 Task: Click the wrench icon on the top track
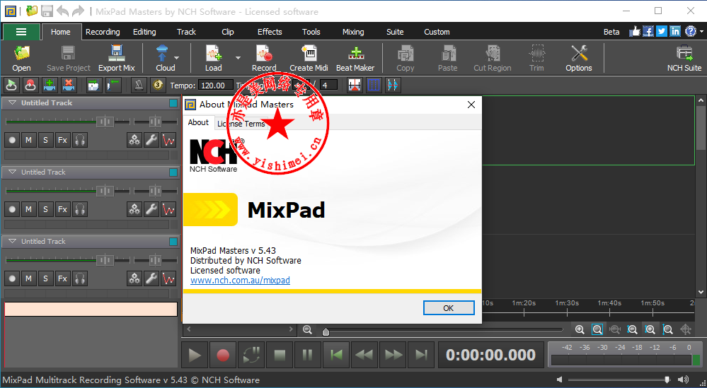[151, 140]
